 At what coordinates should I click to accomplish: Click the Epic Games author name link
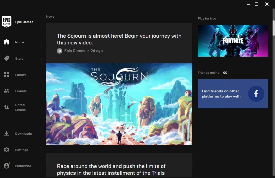tap(75, 51)
